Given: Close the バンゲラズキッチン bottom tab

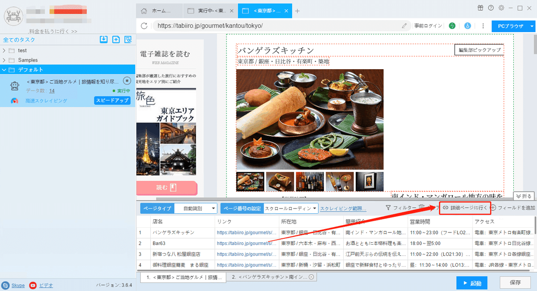Looking at the screenshot, I should click(311, 277).
